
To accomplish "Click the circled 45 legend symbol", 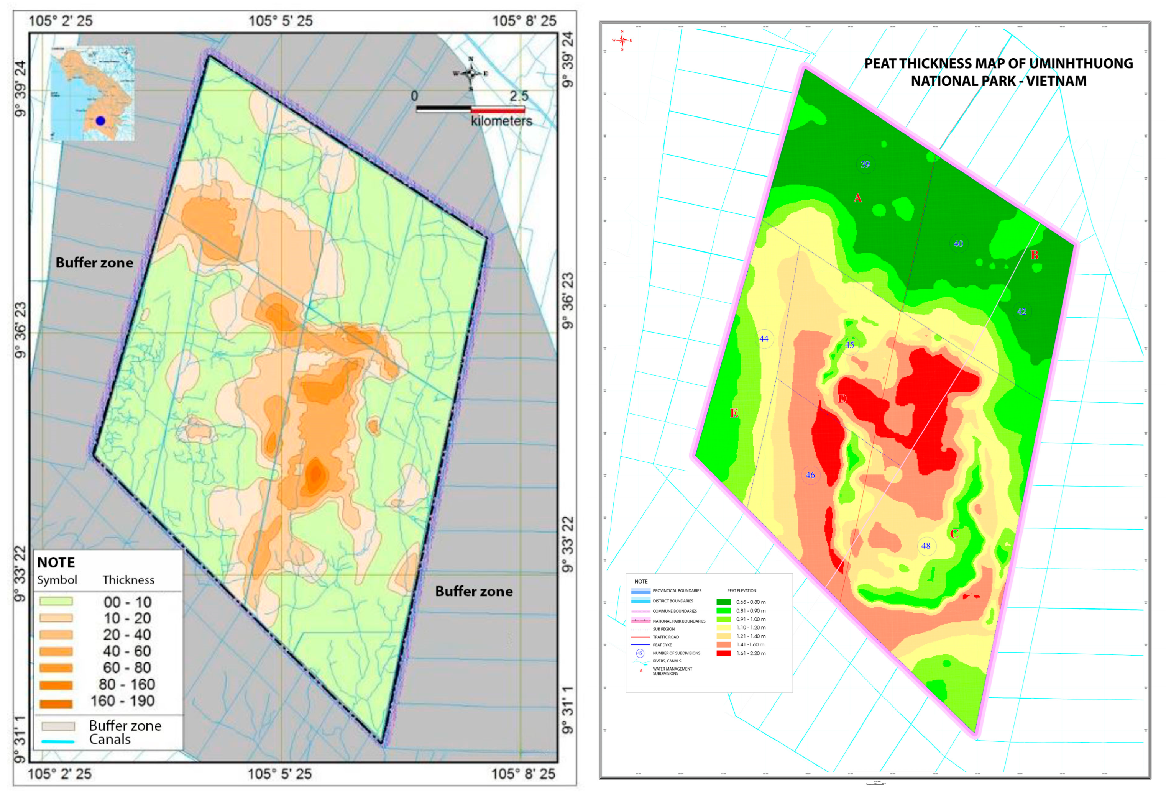I will point(640,654).
